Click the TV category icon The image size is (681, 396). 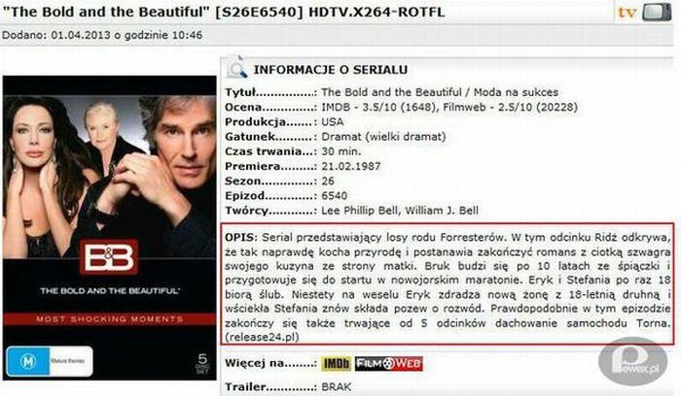pyautogui.click(x=645, y=12)
